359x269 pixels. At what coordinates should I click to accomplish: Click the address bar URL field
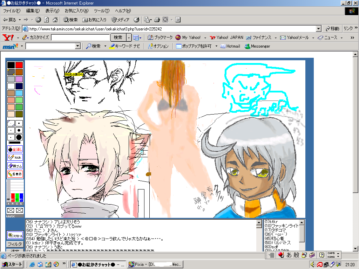pyautogui.click(x=169, y=29)
